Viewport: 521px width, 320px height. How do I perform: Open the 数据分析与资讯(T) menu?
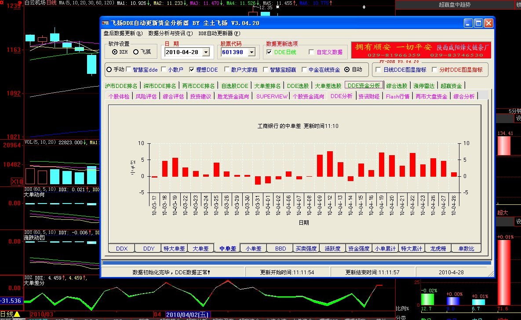pos(171,33)
